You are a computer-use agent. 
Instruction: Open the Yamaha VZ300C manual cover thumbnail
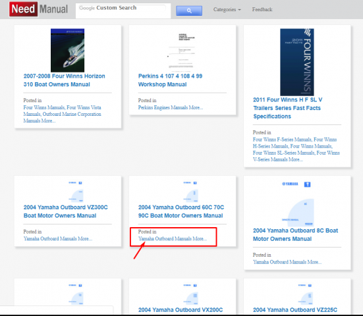pos(76,192)
